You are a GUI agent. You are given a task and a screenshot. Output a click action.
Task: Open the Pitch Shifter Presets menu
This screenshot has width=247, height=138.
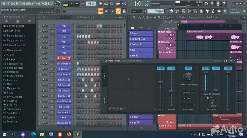(x=219, y=61)
